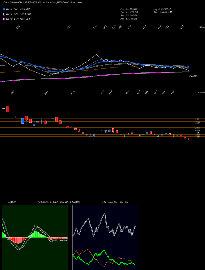Click the 566 level on the right axis
The image size is (205, 270).
click(197, 123)
